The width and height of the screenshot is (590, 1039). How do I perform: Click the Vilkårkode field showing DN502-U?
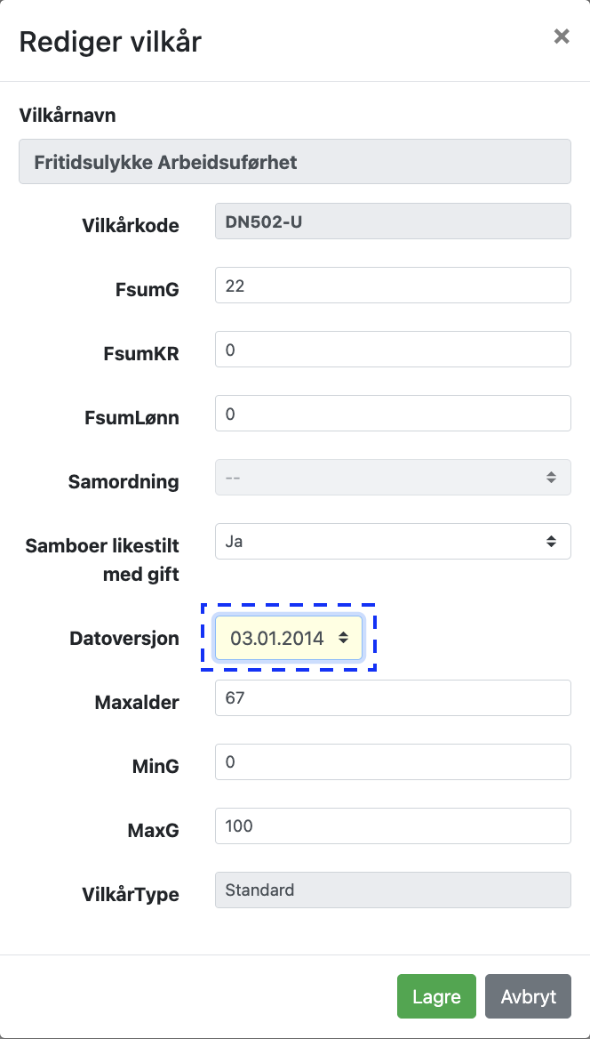[392, 221]
